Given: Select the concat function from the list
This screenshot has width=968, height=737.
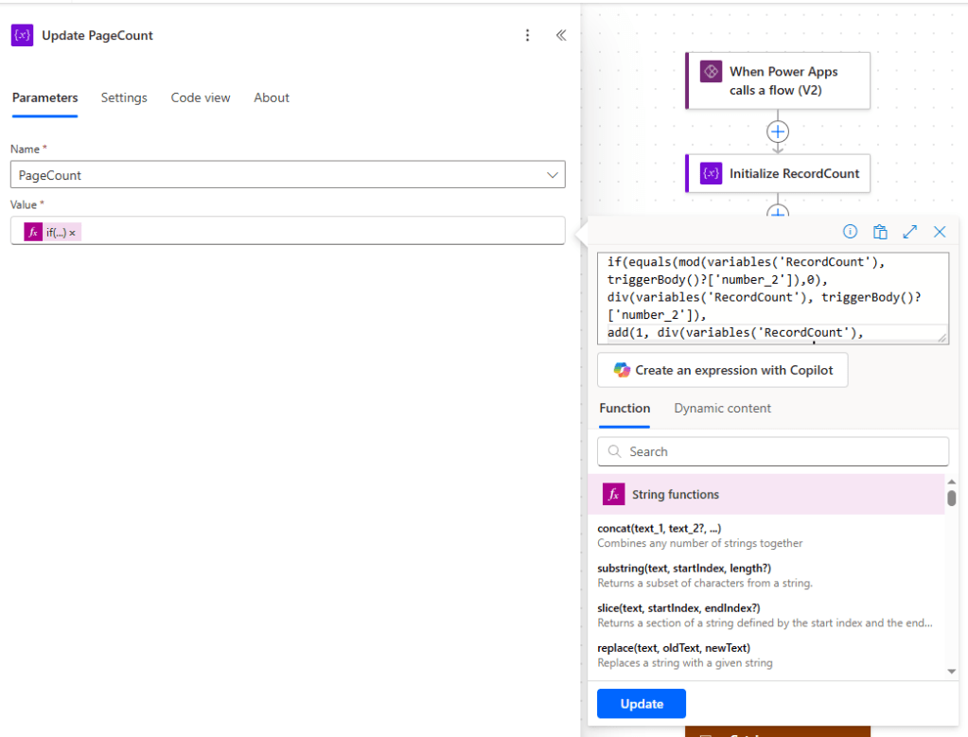Looking at the screenshot, I should pyautogui.click(x=660, y=528).
